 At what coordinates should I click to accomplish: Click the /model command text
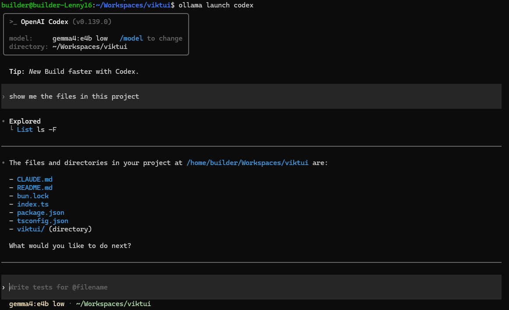(x=131, y=38)
